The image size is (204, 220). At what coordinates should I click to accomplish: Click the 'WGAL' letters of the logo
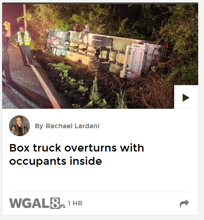coord(29,203)
